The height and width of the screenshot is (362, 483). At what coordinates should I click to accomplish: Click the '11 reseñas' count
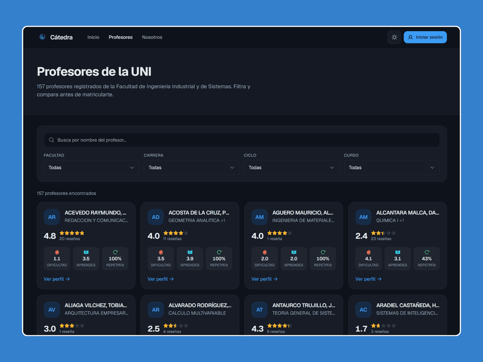(172, 239)
